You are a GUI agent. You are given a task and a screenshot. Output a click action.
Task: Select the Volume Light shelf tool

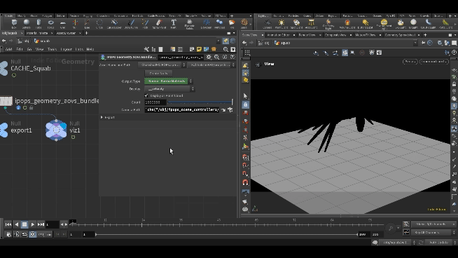347,24
